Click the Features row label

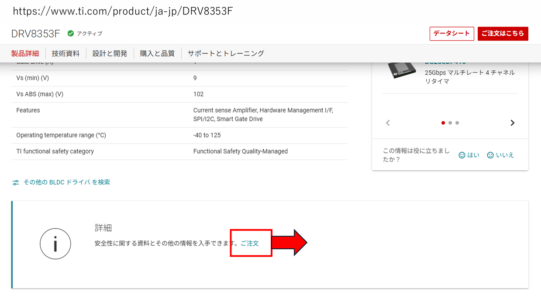[x=28, y=110]
